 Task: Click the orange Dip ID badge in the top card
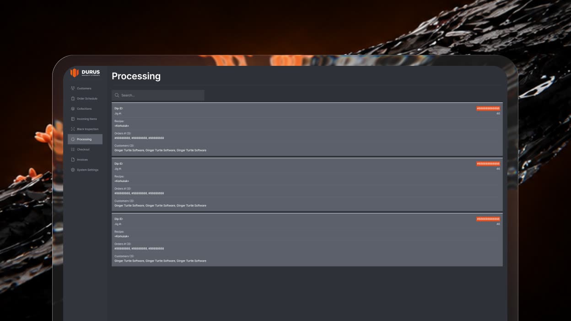click(x=488, y=108)
